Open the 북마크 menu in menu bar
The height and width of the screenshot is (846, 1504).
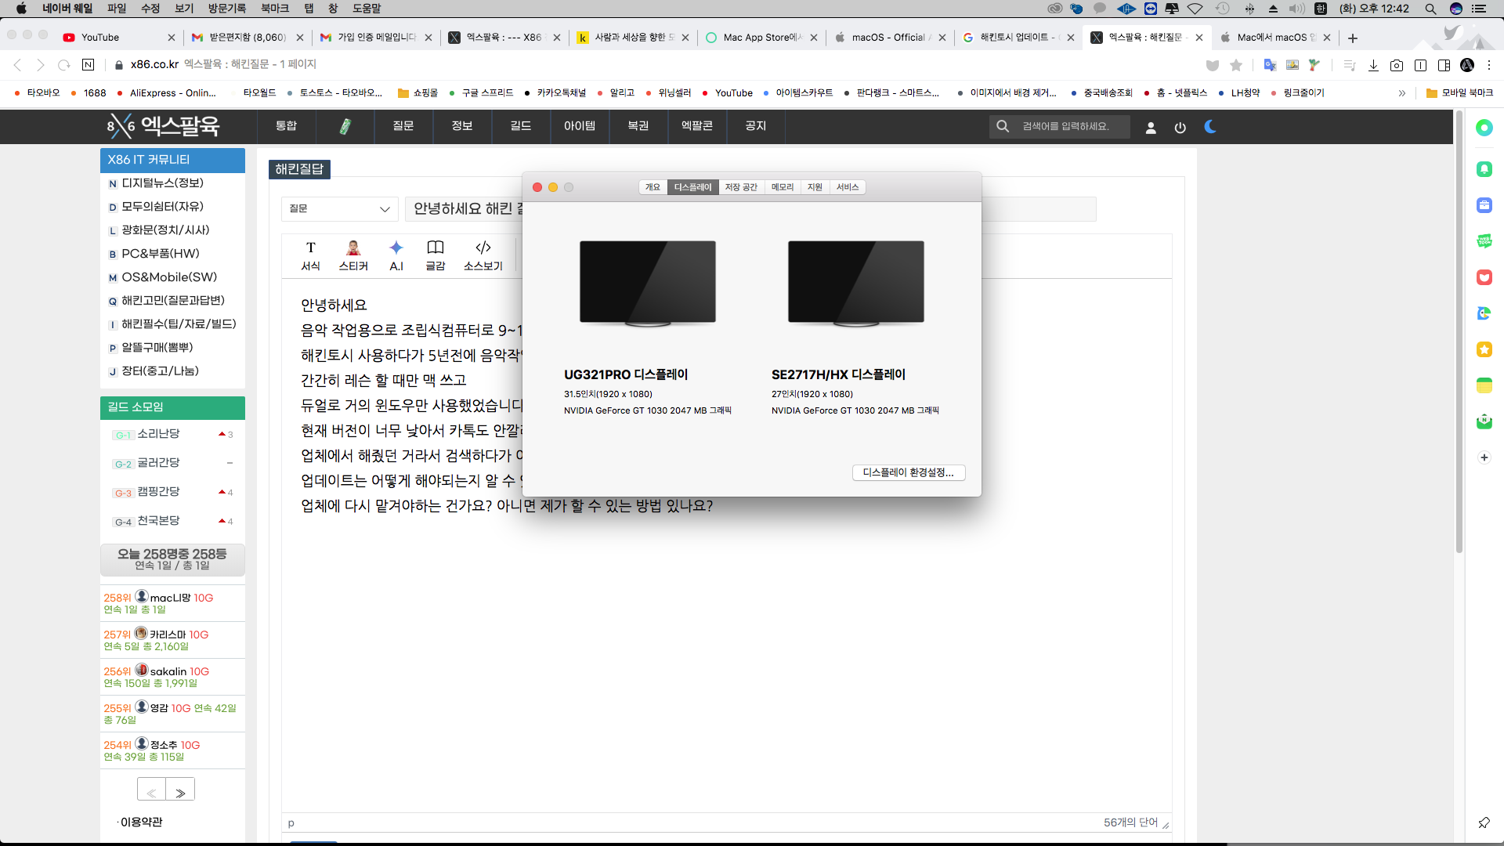(x=274, y=9)
